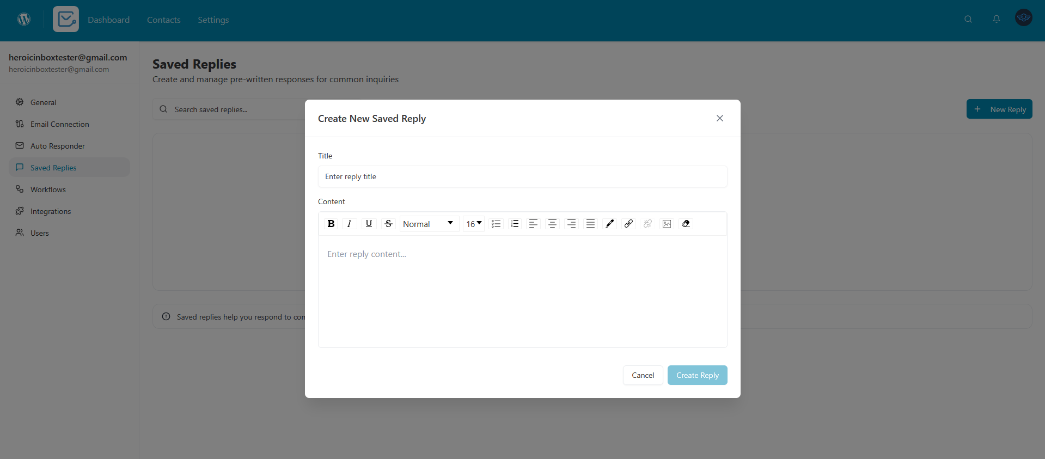Center align the text
Viewport: 1045px width, 459px height.
[552, 224]
